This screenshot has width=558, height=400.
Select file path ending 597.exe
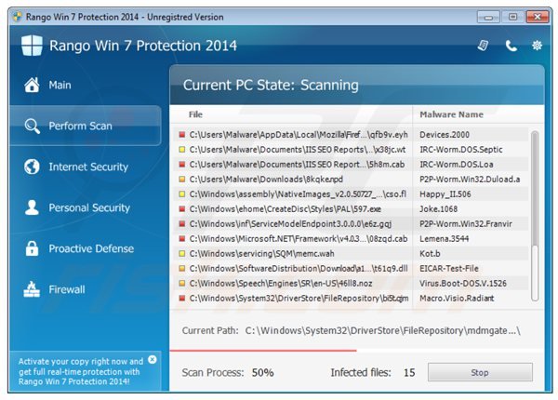[x=286, y=209]
